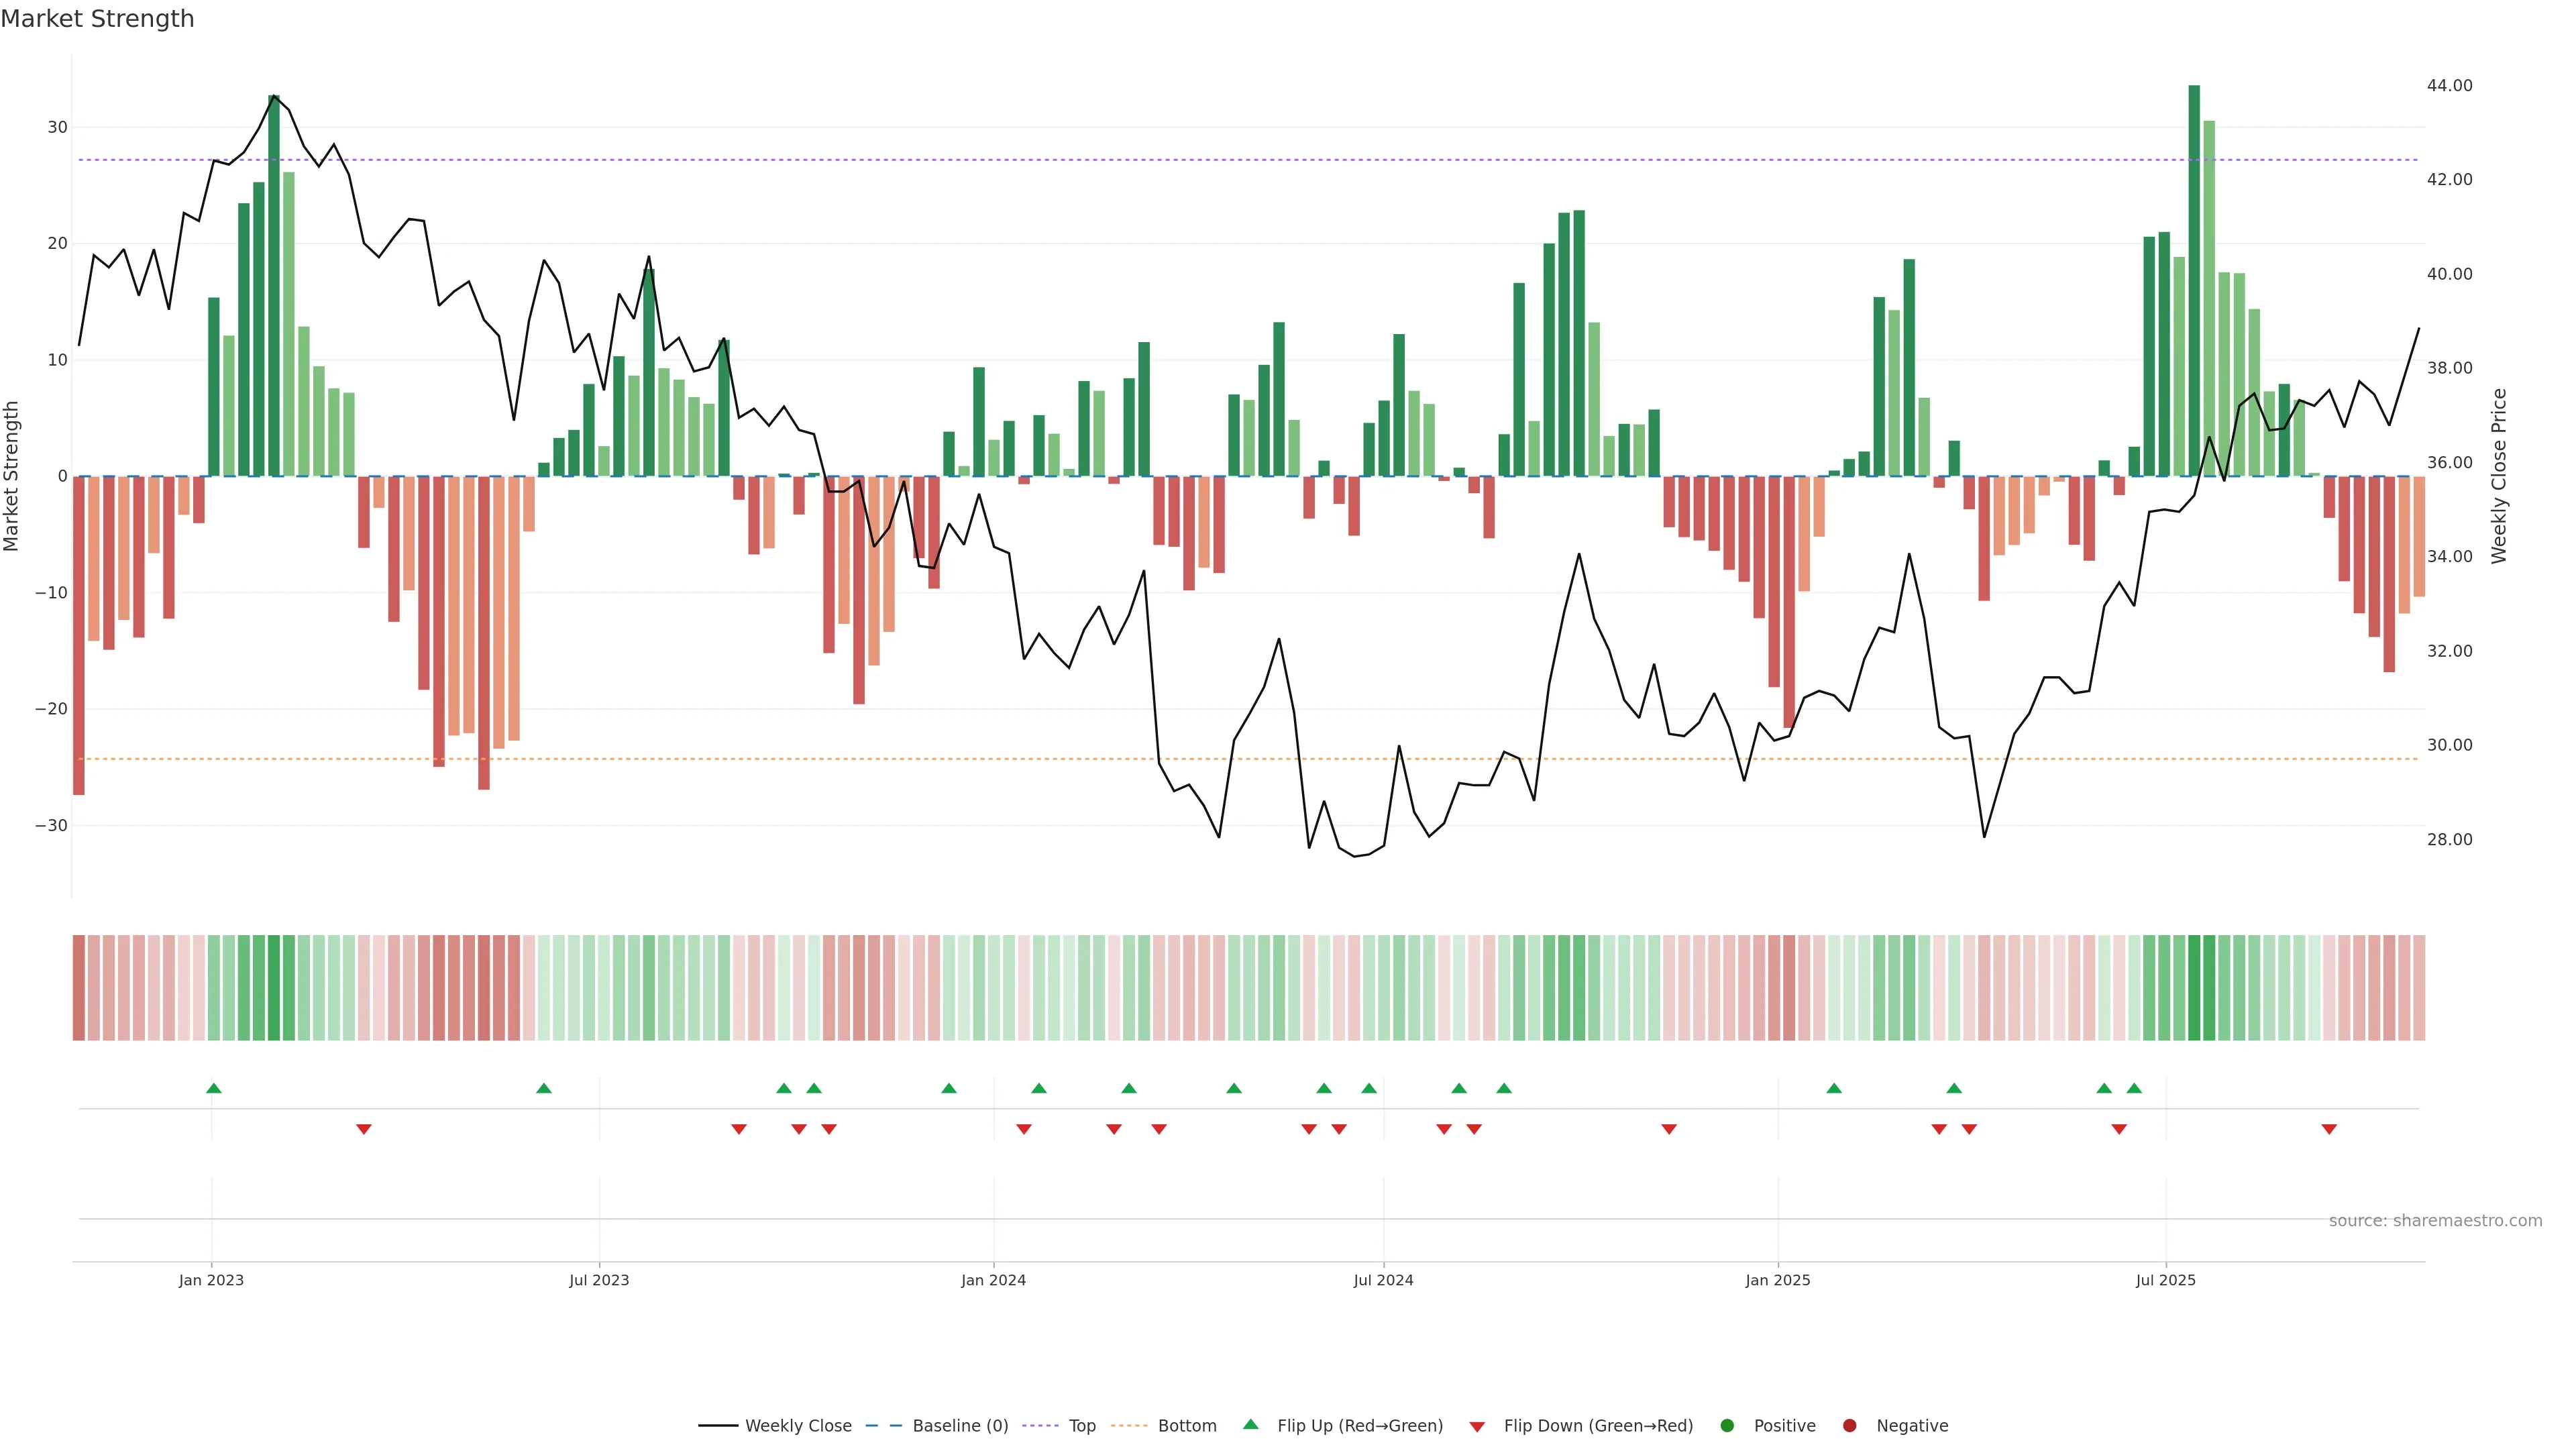Click the darkest green heatmap cell in Jul 2025

(x=2194, y=987)
